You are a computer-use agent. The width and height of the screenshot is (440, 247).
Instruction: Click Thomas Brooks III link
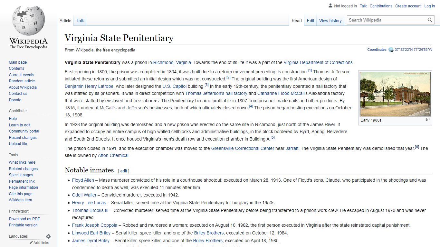coord(90,210)
